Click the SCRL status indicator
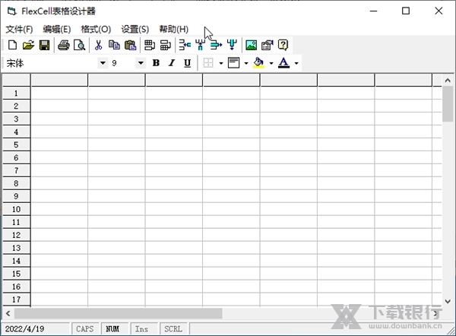The width and height of the screenshot is (456, 336). [x=173, y=328]
